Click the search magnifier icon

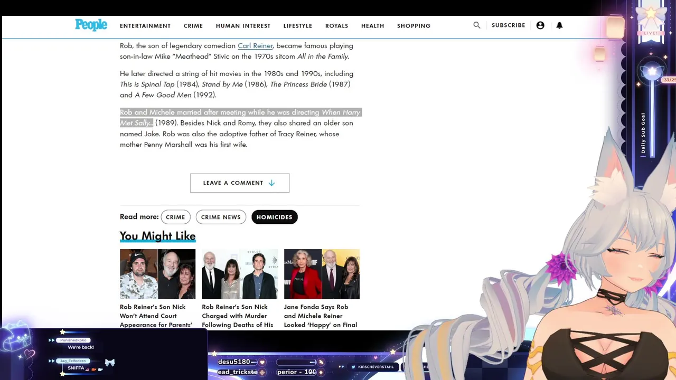[x=477, y=25]
